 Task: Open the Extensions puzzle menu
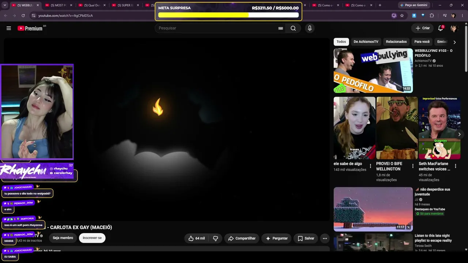click(x=432, y=16)
